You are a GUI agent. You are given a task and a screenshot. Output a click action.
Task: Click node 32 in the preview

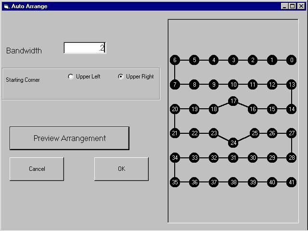214,157
